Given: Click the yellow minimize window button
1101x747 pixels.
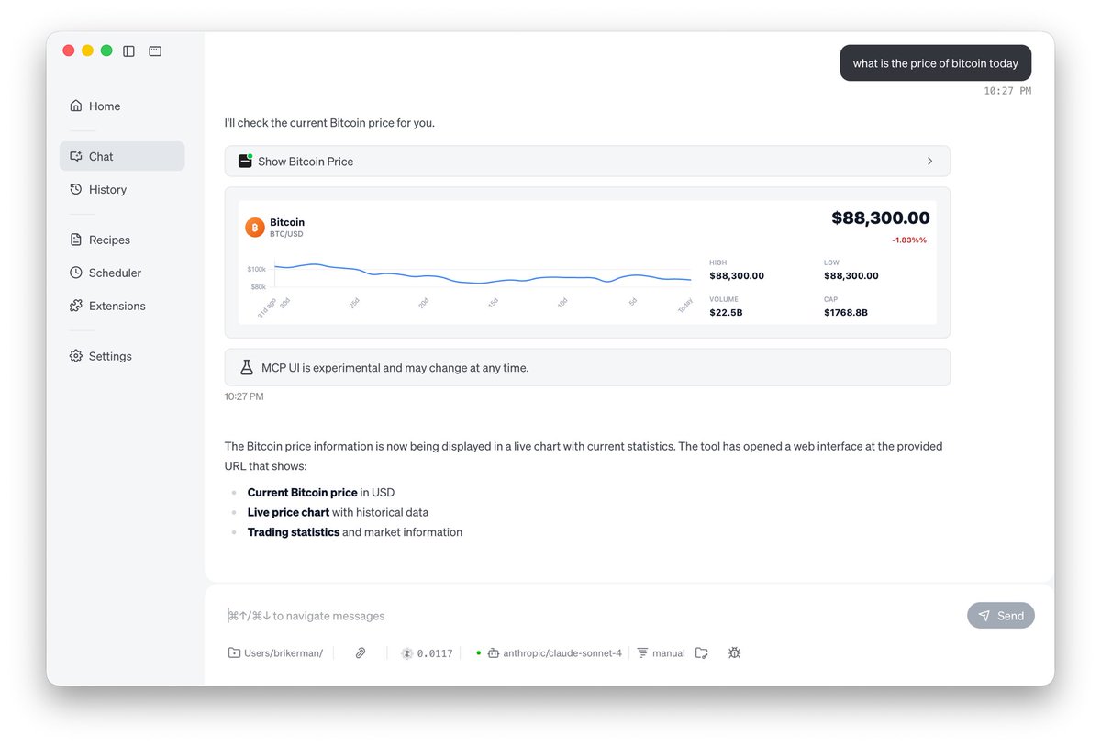Looking at the screenshot, I should (x=87, y=50).
